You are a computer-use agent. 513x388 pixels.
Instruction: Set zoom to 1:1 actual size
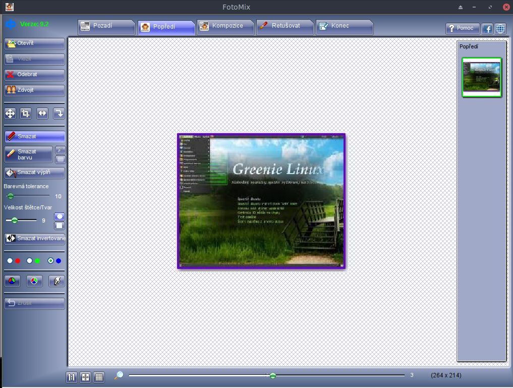point(71,377)
